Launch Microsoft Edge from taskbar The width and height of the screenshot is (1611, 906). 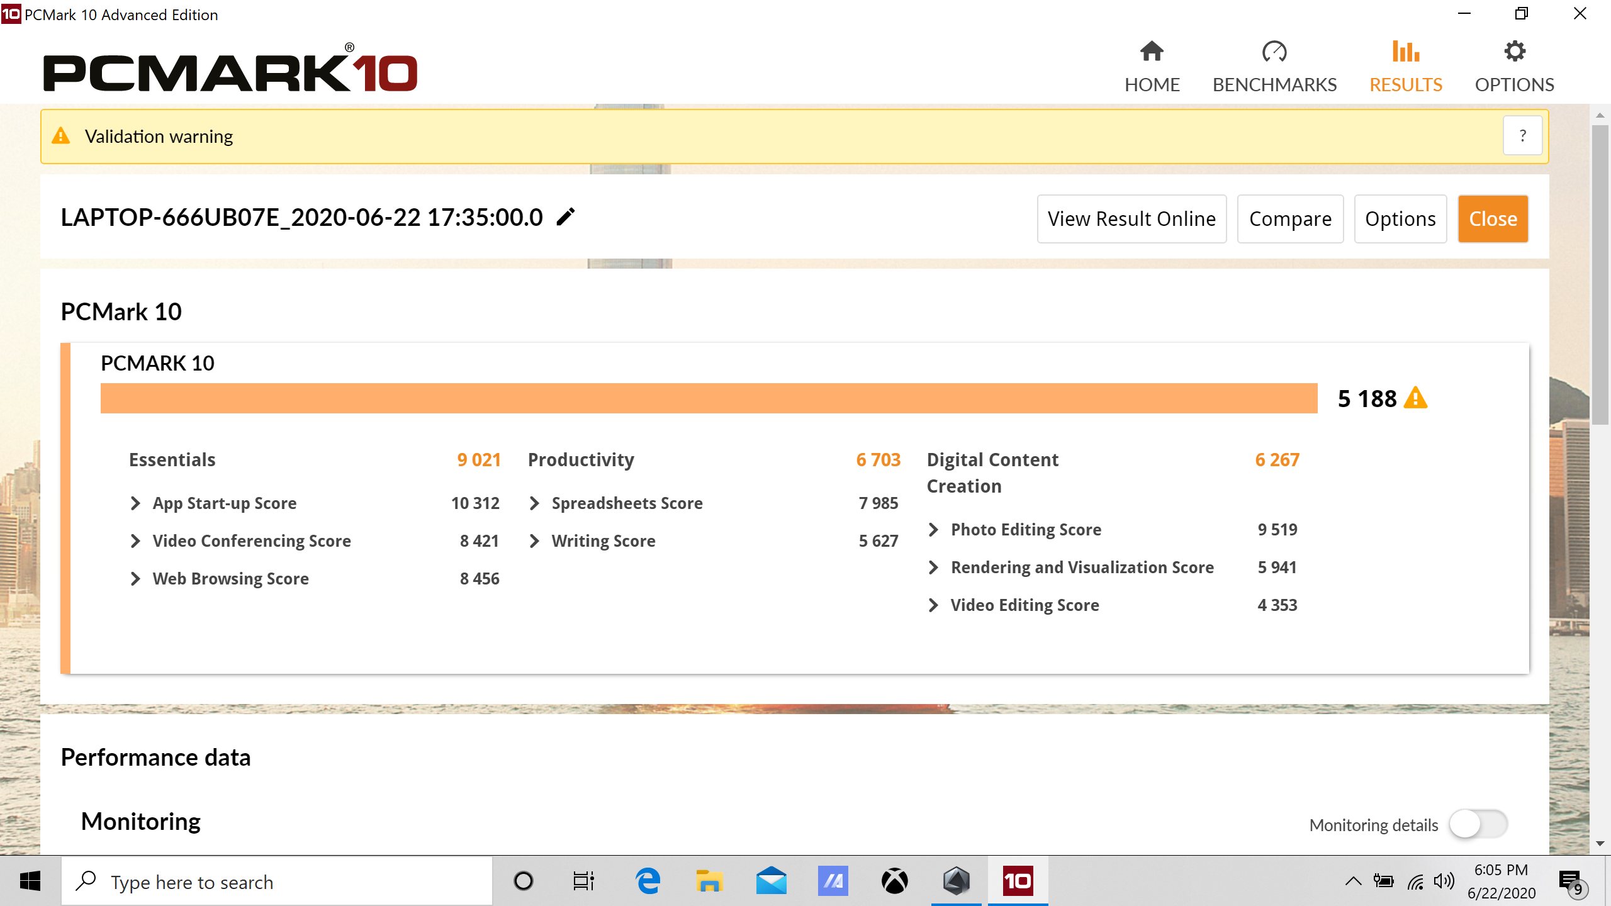pyautogui.click(x=648, y=881)
